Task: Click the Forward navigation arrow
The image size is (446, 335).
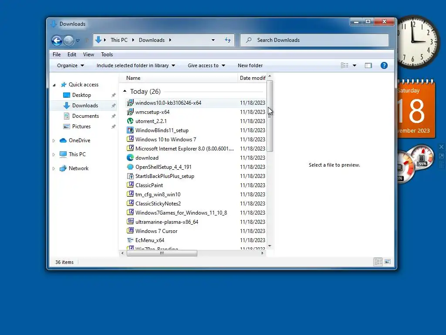Action: click(68, 41)
